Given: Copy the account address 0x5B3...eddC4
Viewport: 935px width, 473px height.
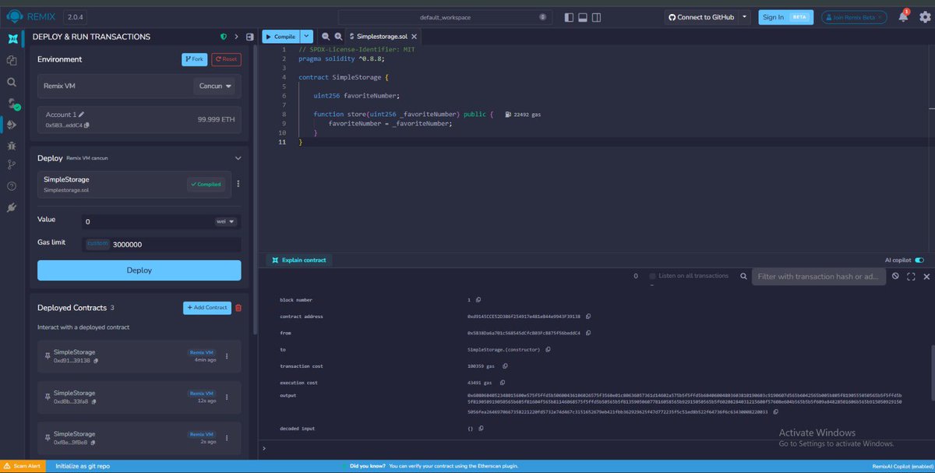Looking at the screenshot, I should click(x=86, y=125).
